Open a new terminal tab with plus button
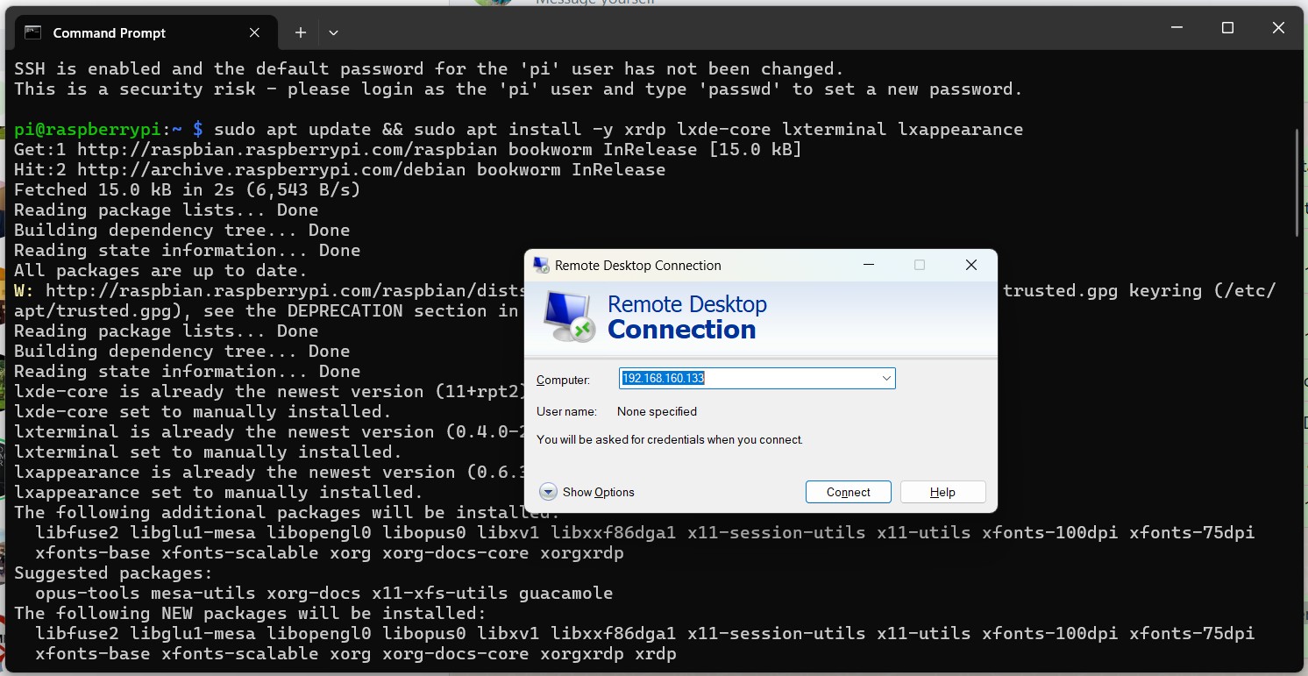This screenshot has height=676, width=1308. 300,32
